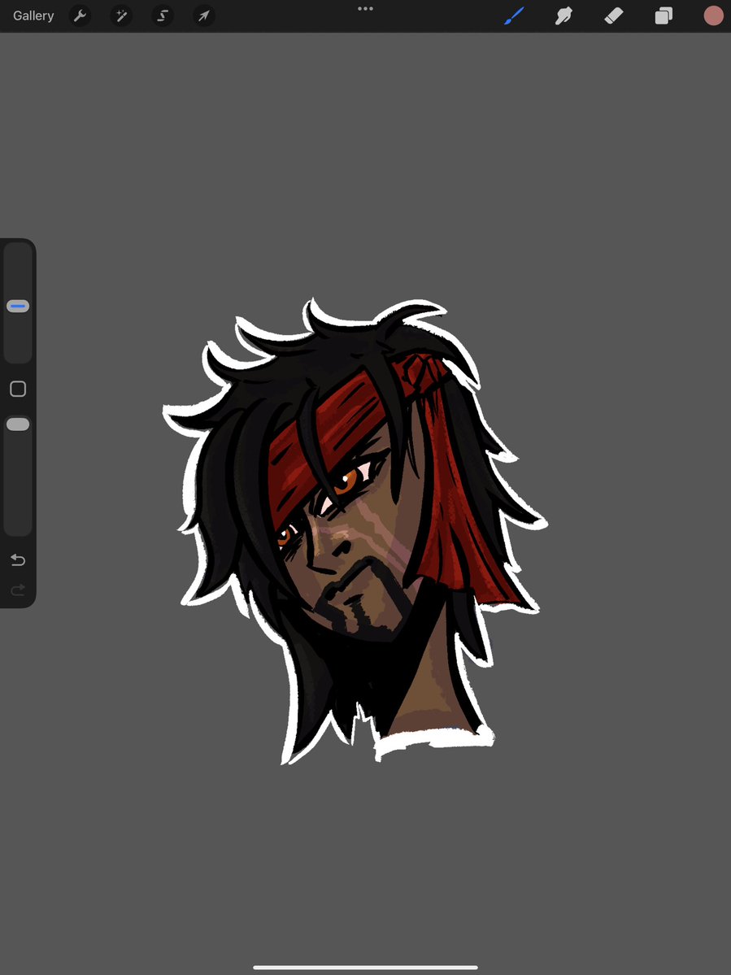Image resolution: width=731 pixels, height=975 pixels.
Task: Select the Brush tool
Action: (514, 15)
